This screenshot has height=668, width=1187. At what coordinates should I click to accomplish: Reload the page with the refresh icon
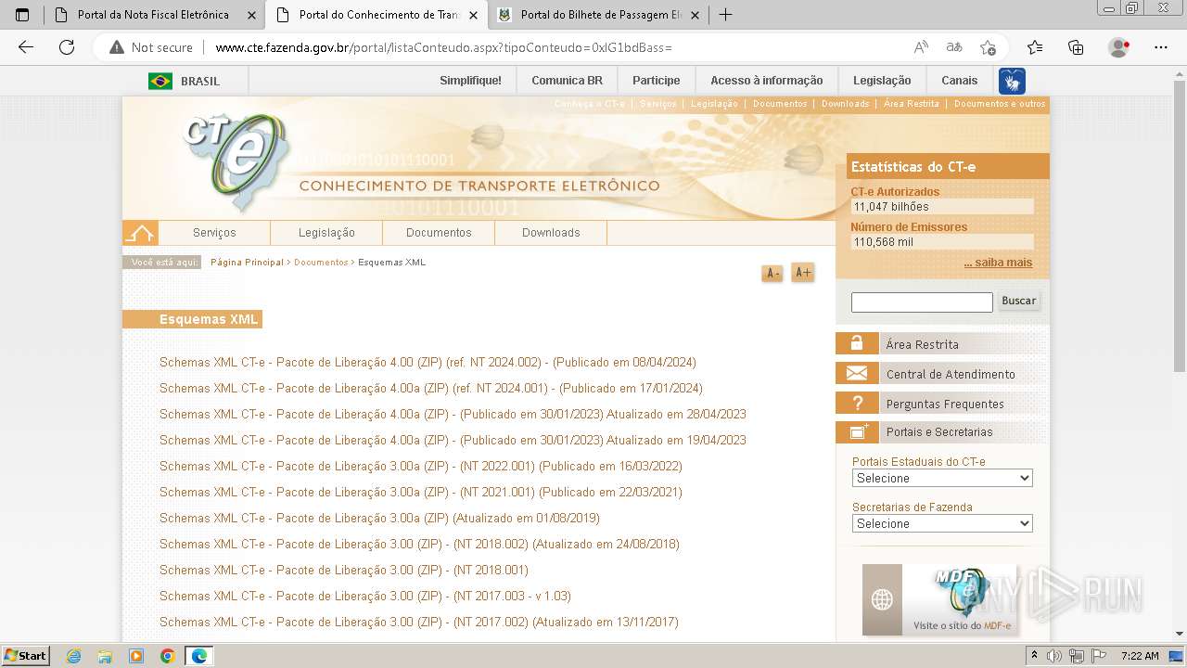click(67, 47)
